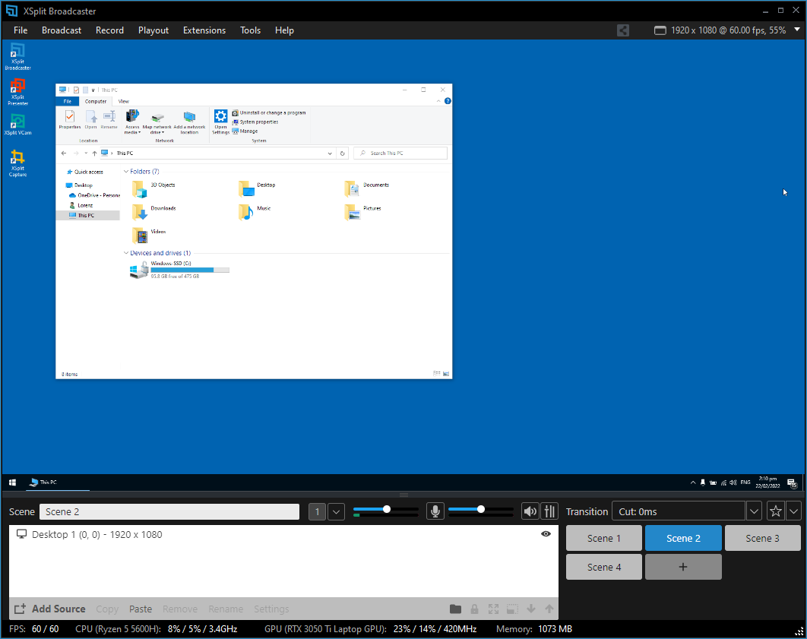Viewport: 807px width, 639px height.
Task: Click the Videos folder icon in This PC
Action: (140, 235)
